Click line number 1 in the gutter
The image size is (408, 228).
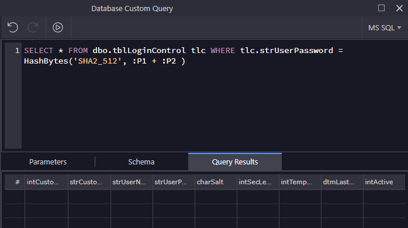[17, 50]
